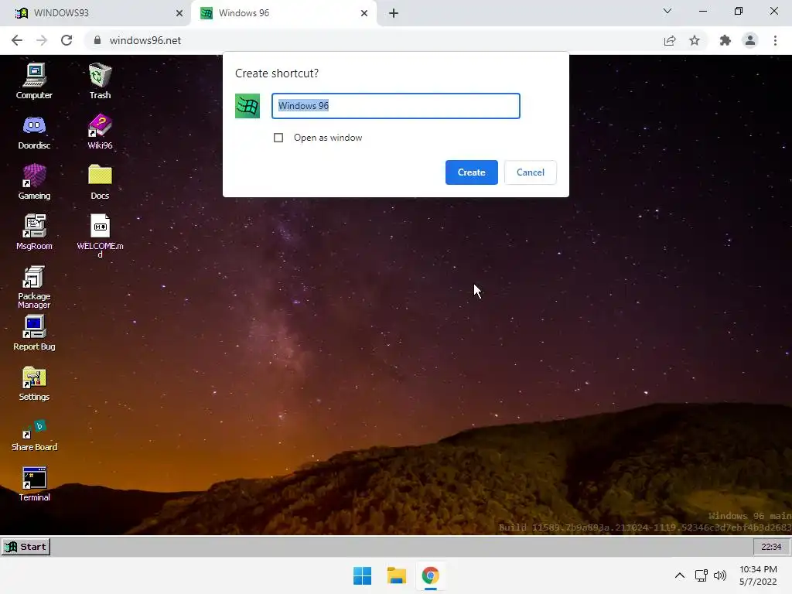
Task: Open the Windows 96 Start menu
Action: 26,547
